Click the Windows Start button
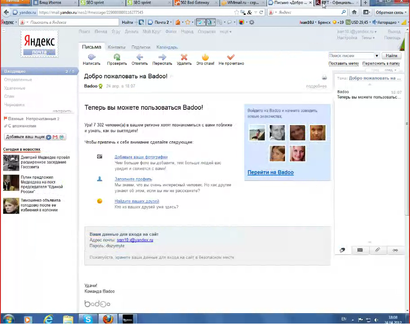 [x=8, y=319]
